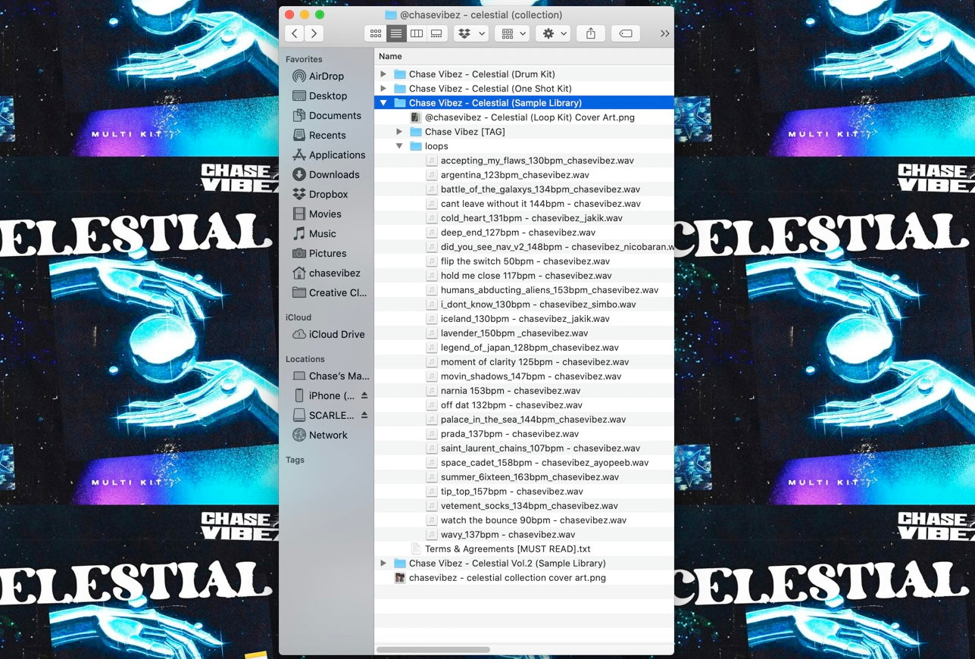Expand the Celestial Vol.2 (Sample Library) folder
975x659 pixels.
[x=383, y=564]
